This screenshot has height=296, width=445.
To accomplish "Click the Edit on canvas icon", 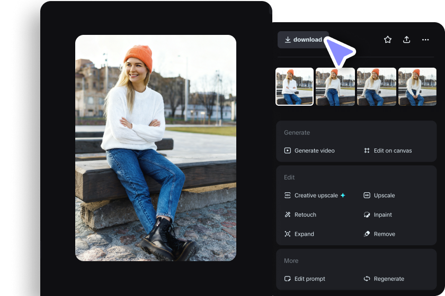I will 367,151.
